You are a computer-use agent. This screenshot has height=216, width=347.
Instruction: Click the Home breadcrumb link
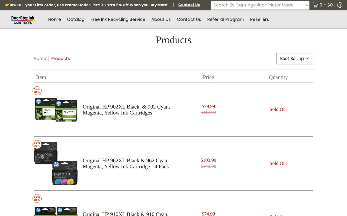click(40, 59)
